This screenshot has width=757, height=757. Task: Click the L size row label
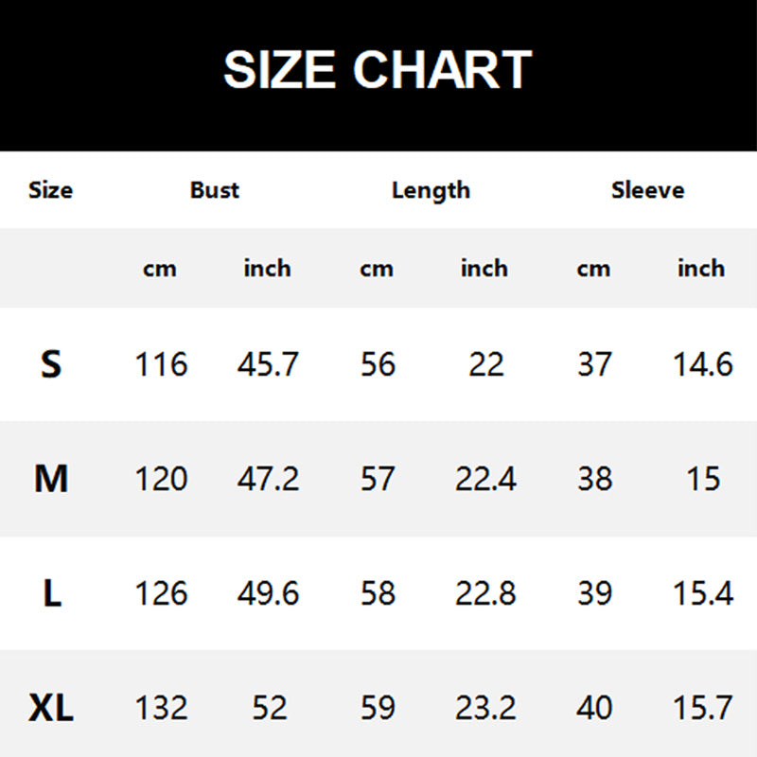51,593
